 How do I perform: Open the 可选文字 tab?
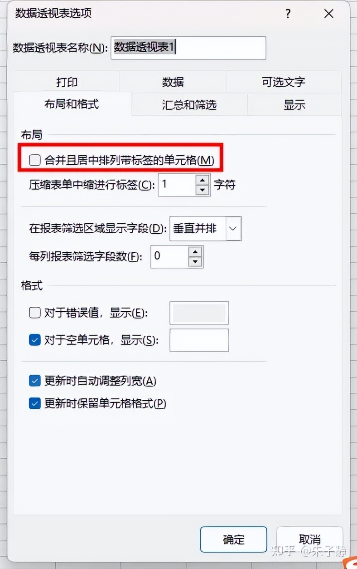click(x=284, y=82)
